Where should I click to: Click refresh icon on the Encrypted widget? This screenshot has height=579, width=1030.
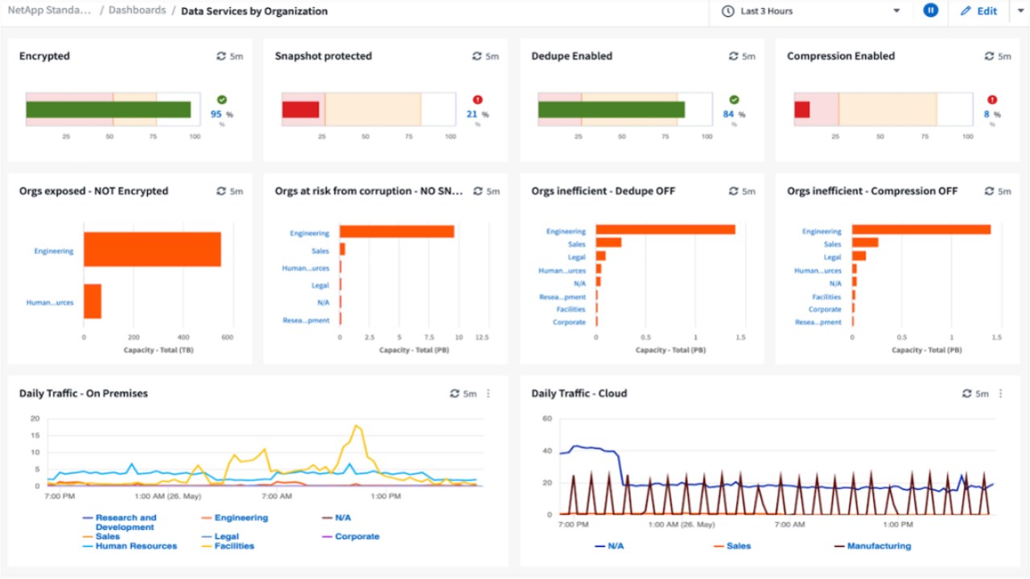(x=221, y=56)
